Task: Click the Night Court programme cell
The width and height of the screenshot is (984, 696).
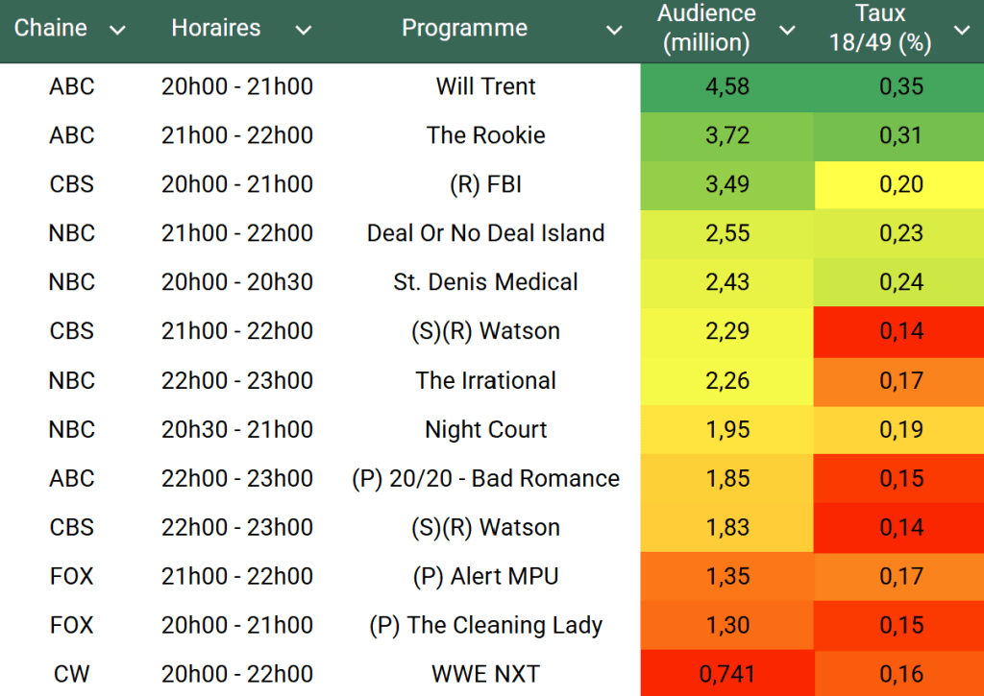Action: click(485, 429)
